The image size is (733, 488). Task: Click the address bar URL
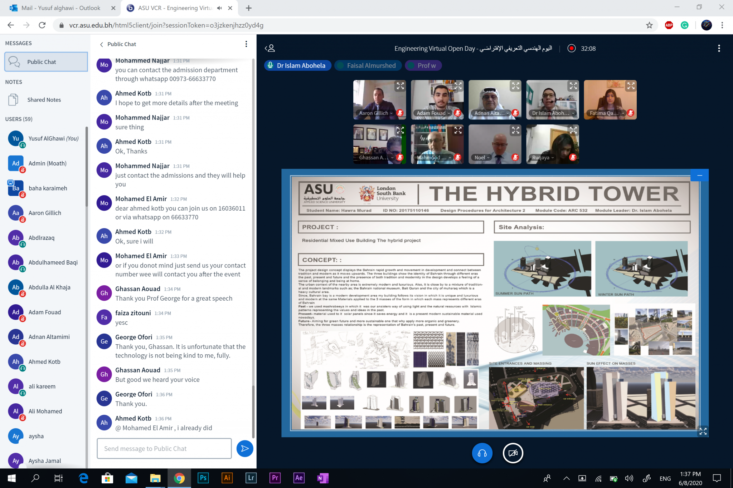(x=166, y=25)
